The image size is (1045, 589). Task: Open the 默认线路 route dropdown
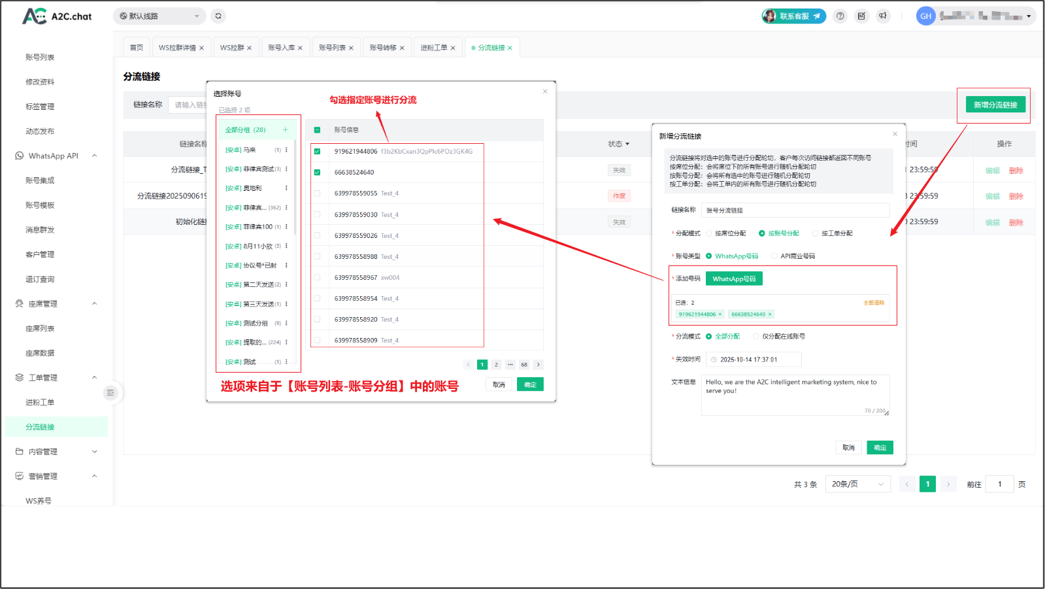point(159,16)
